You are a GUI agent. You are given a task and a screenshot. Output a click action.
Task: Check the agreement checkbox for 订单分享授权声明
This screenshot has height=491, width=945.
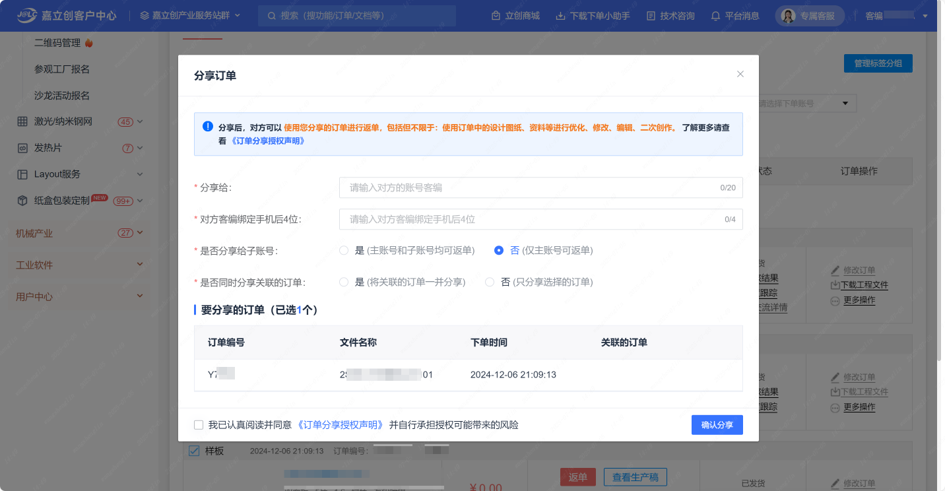pos(199,425)
